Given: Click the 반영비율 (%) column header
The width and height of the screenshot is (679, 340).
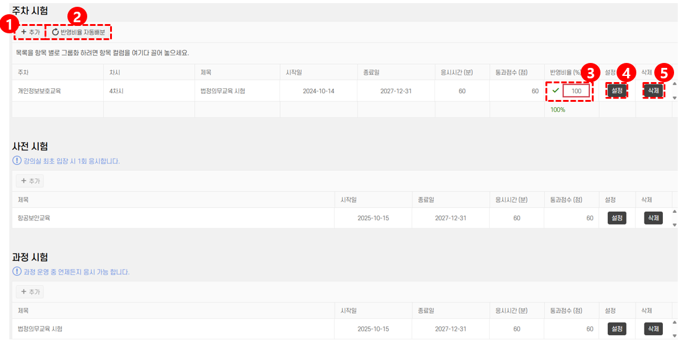Looking at the screenshot, I should pos(565,72).
